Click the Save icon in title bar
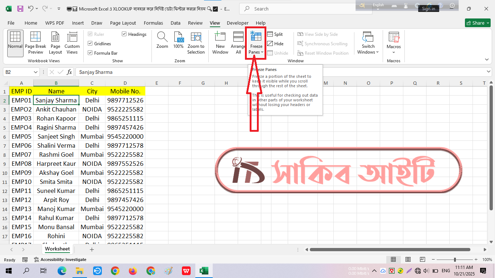Viewport: 495px width, 278px height. tap(20, 9)
